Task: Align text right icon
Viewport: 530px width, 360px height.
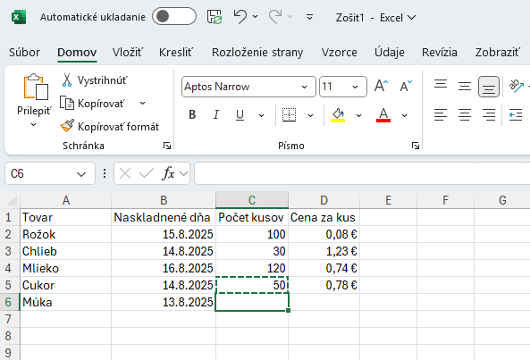Action: (489, 115)
